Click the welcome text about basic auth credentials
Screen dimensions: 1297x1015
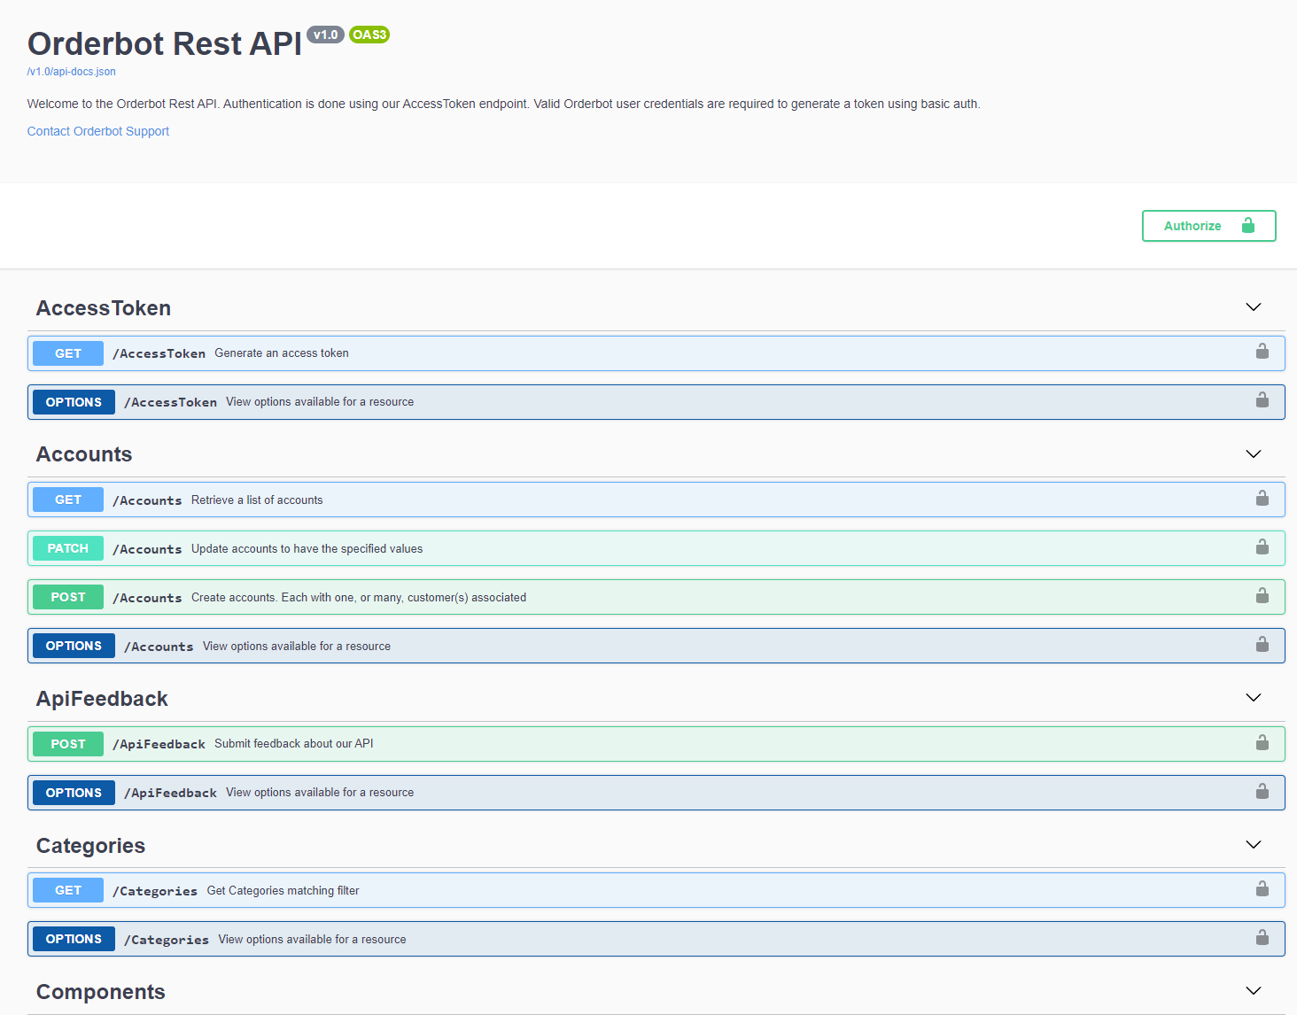click(x=504, y=104)
